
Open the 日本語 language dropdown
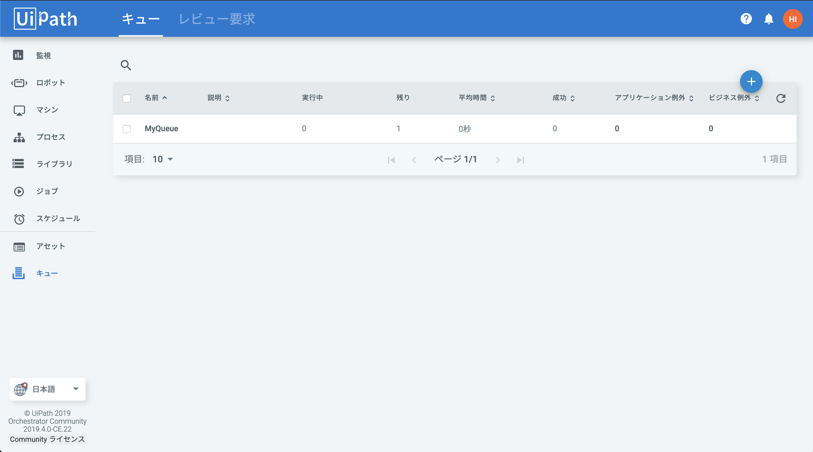47,389
